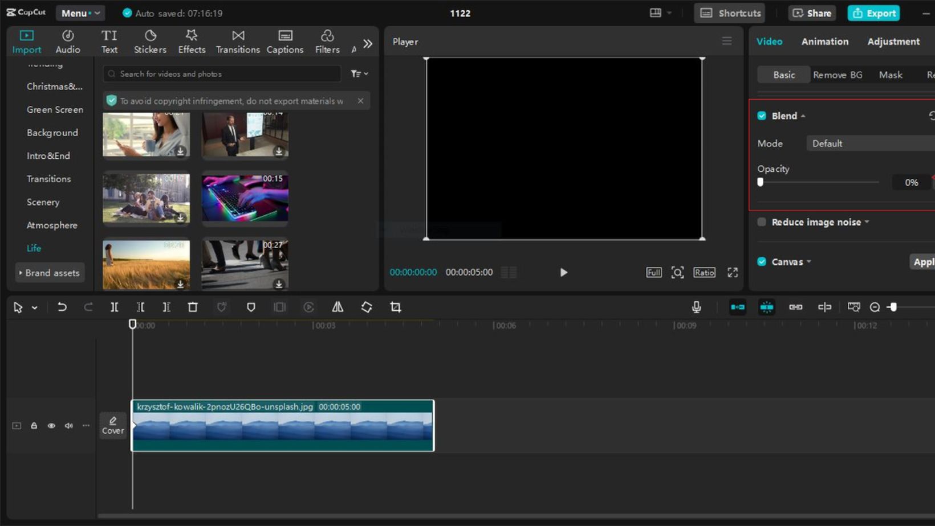Open the Menu dropdown
The width and height of the screenshot is (935, 526).
(x=80, y=13)
